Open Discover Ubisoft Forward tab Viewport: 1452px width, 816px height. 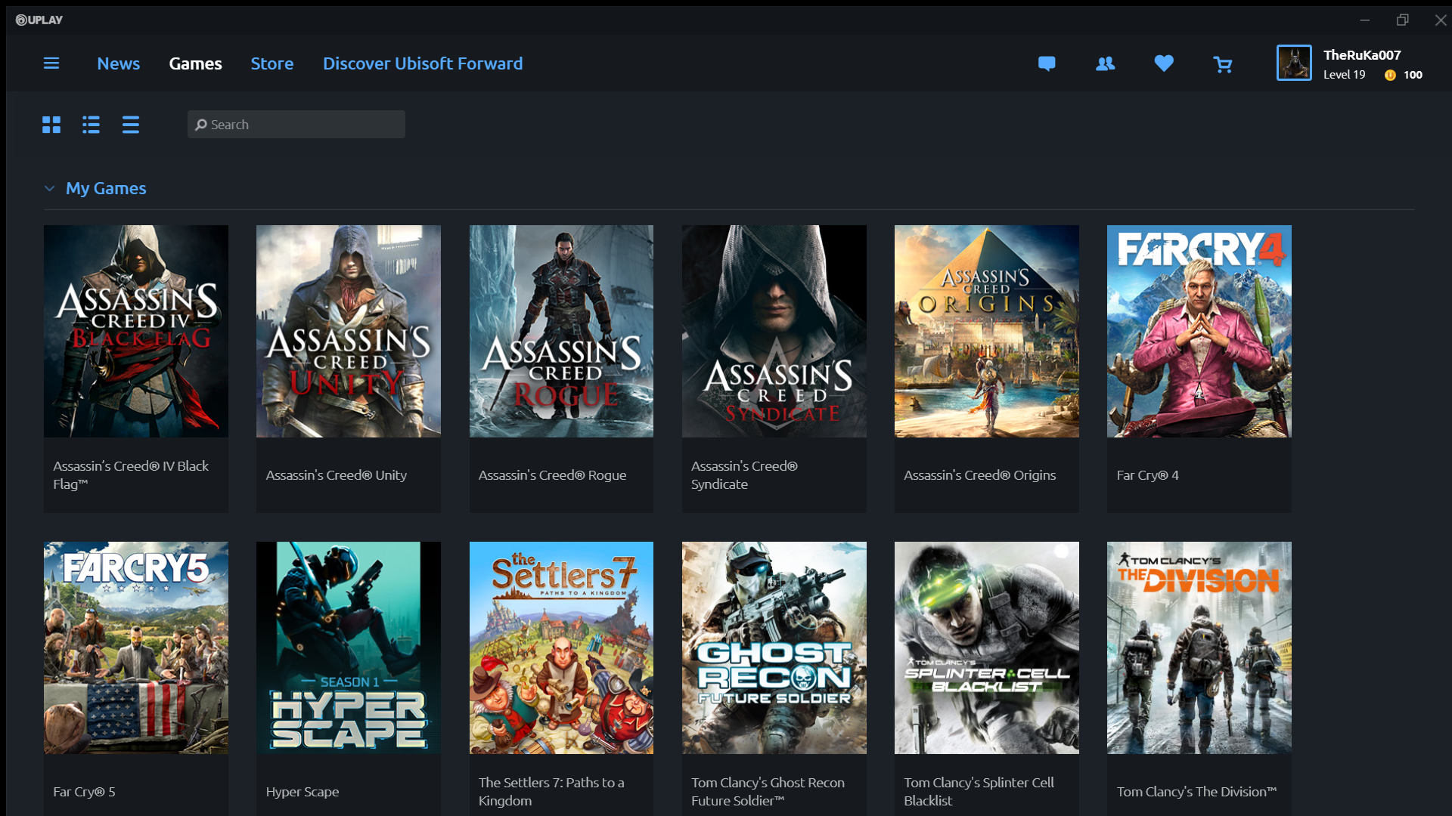[423, 63]
